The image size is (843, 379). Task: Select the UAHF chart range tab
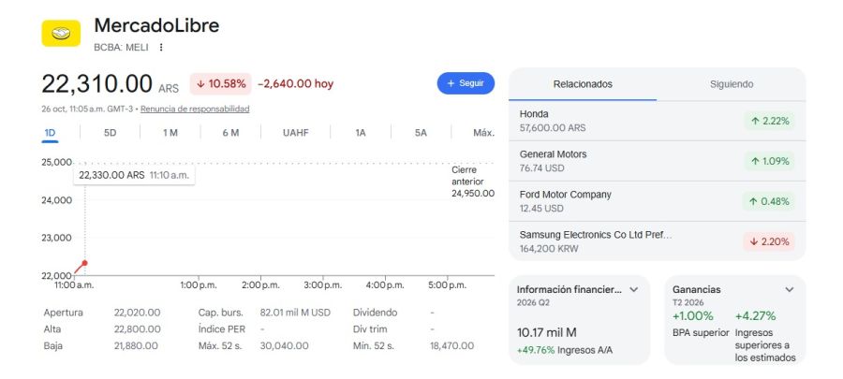click(296, 133)
